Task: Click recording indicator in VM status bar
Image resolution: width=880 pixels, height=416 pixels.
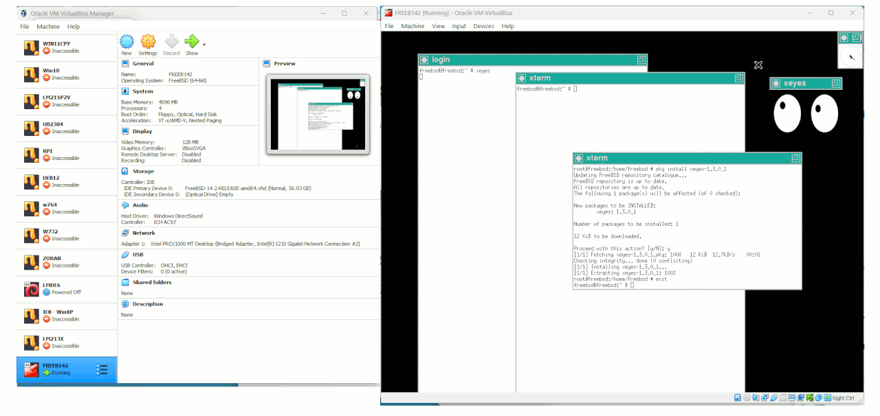Action: (x=800, y=397)
